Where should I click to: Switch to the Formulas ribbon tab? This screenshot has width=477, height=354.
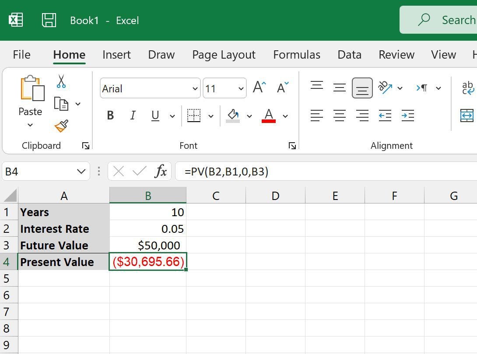click(x=297, y=54)
